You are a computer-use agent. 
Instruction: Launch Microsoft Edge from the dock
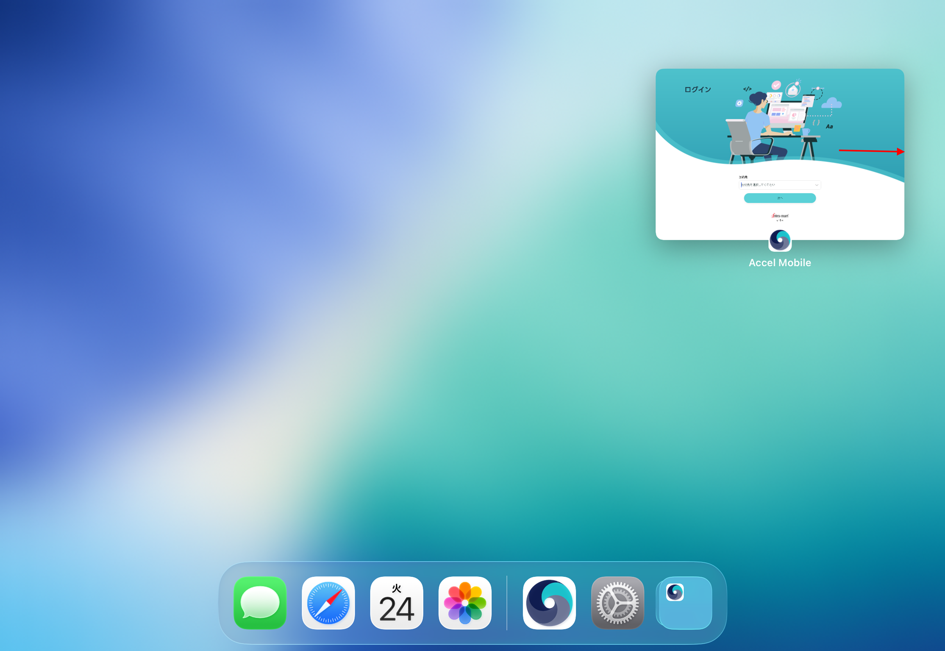549,603
